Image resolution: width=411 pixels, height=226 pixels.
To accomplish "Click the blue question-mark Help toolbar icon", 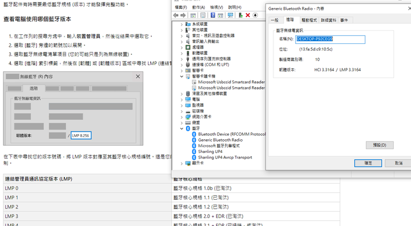I will coord(213,15).
